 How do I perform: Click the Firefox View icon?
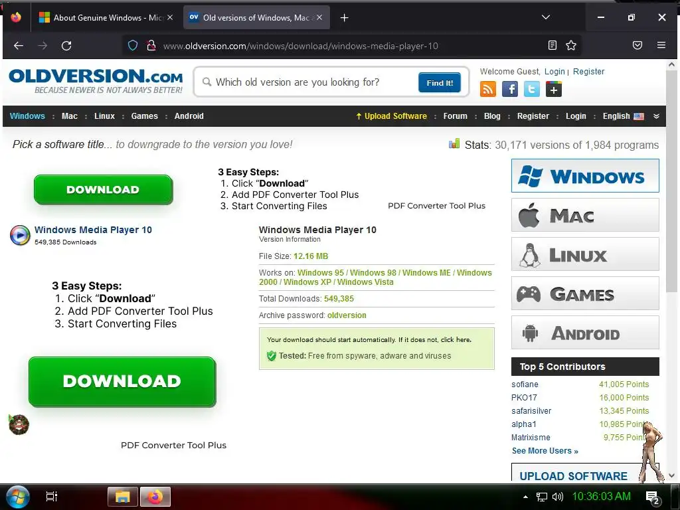[16, 18]
